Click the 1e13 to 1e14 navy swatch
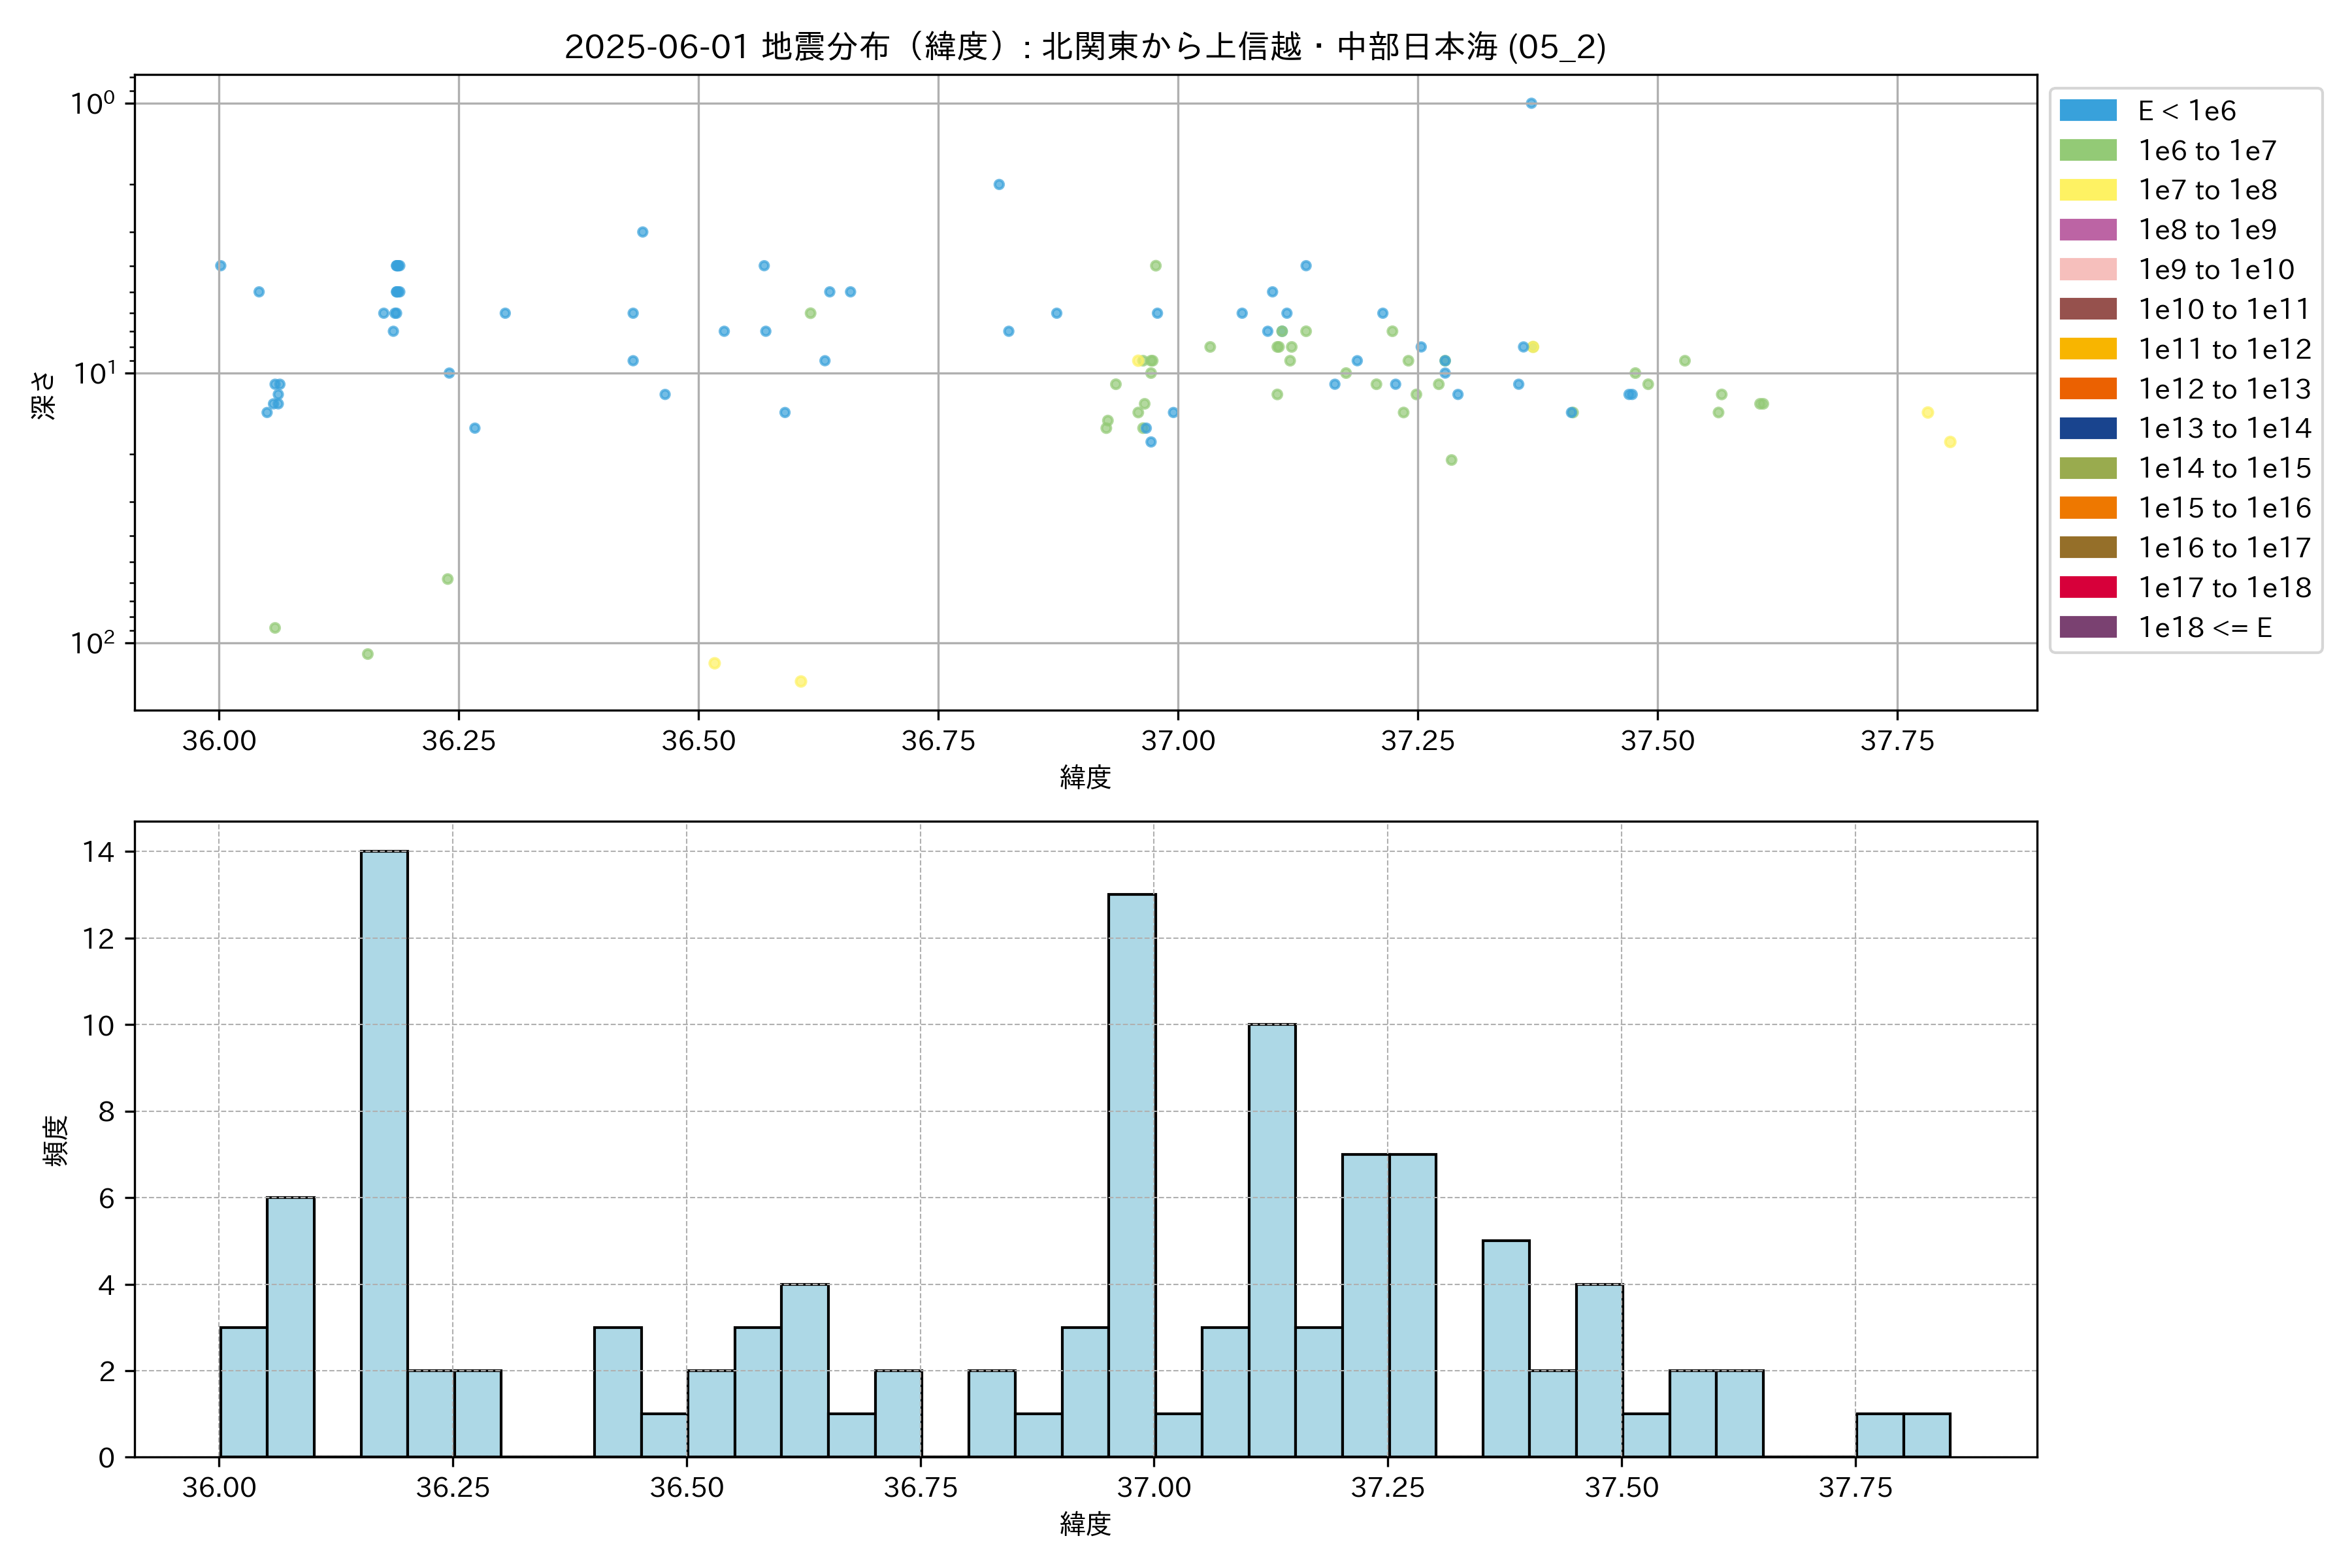This screenshot has width=2352, height=1568. tap(2087, 429)
